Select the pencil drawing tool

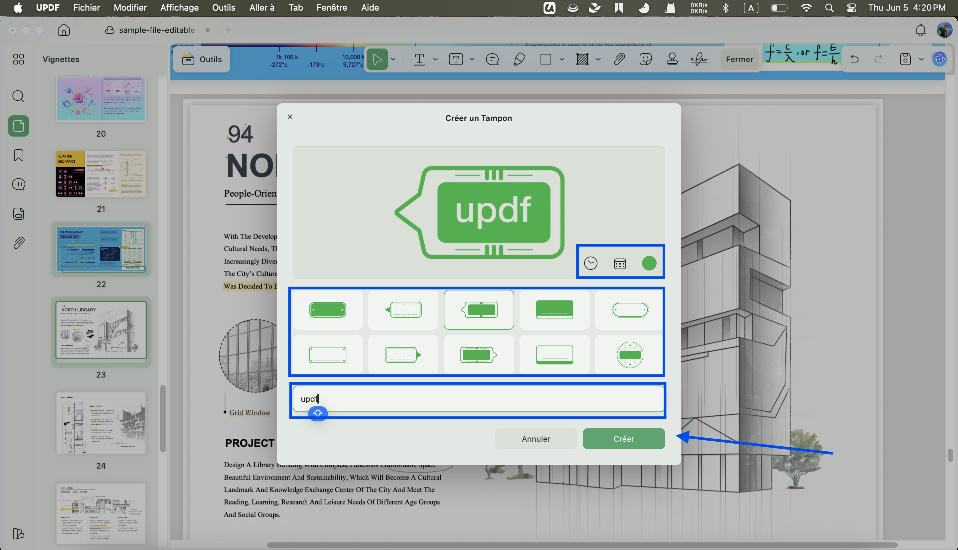[x=520, y=59]
